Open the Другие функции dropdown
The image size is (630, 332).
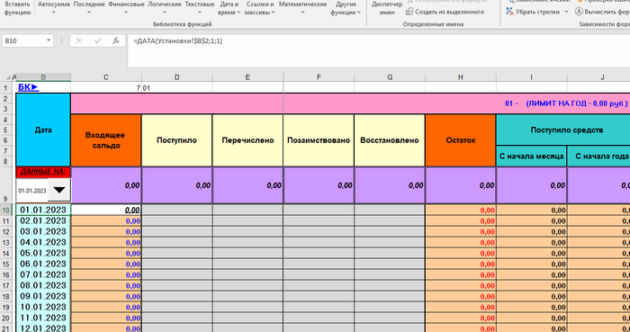coord(346,8)
